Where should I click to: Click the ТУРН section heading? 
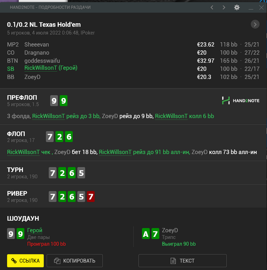tap(15, 170)
